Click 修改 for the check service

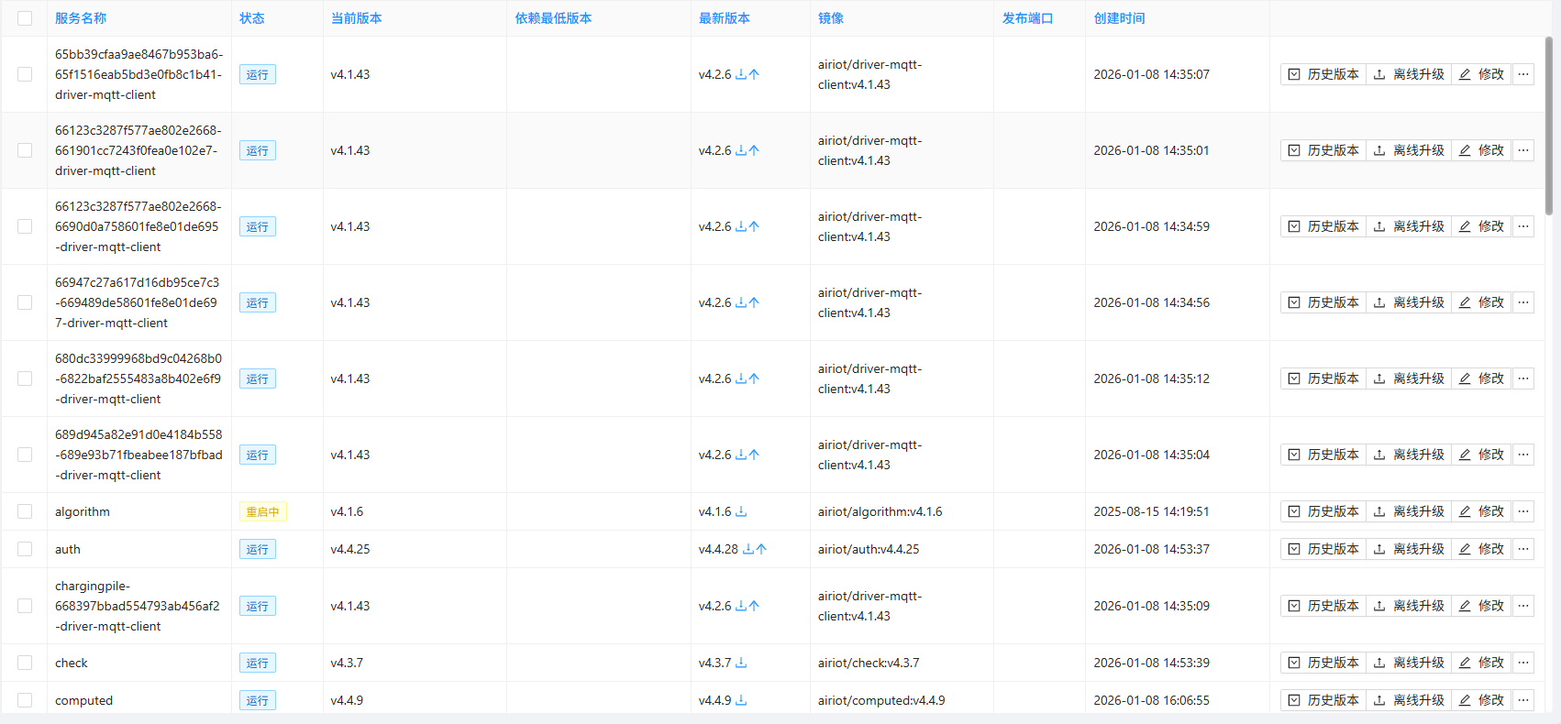[1481, 663]
